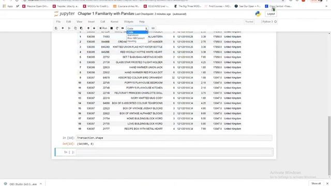This screenshot has height=186, width=331.
Task: Open the View menu
Action: 79,22
